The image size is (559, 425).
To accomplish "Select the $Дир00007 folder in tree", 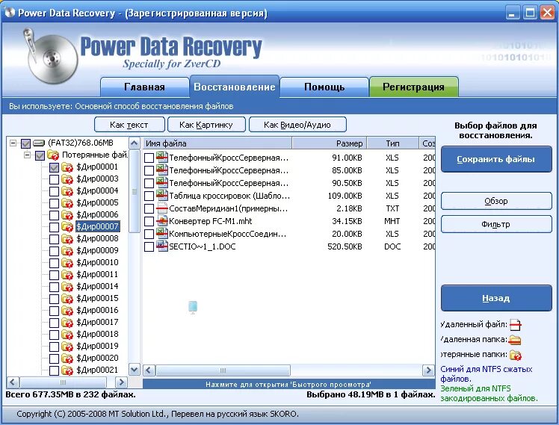I will (x=98, y=227).
